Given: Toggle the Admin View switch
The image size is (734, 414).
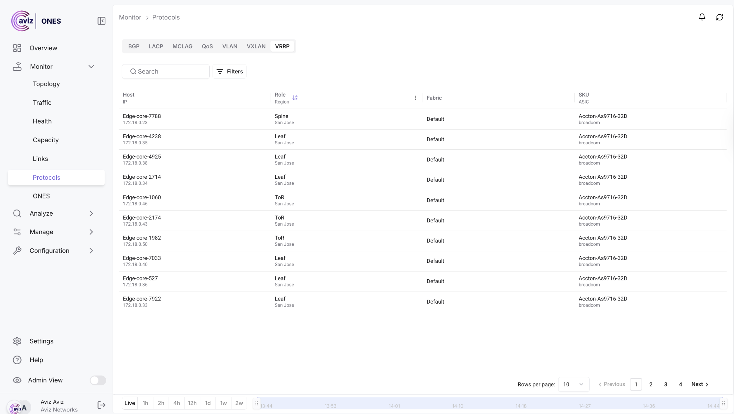Looking at the screenshot, I should click(x=97, y=380).
